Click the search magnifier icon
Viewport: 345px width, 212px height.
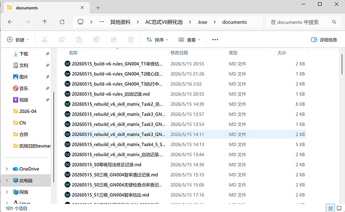334,22
